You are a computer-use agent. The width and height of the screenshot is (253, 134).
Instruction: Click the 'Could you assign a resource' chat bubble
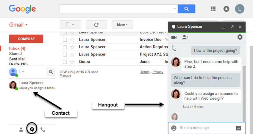point(212,96)
